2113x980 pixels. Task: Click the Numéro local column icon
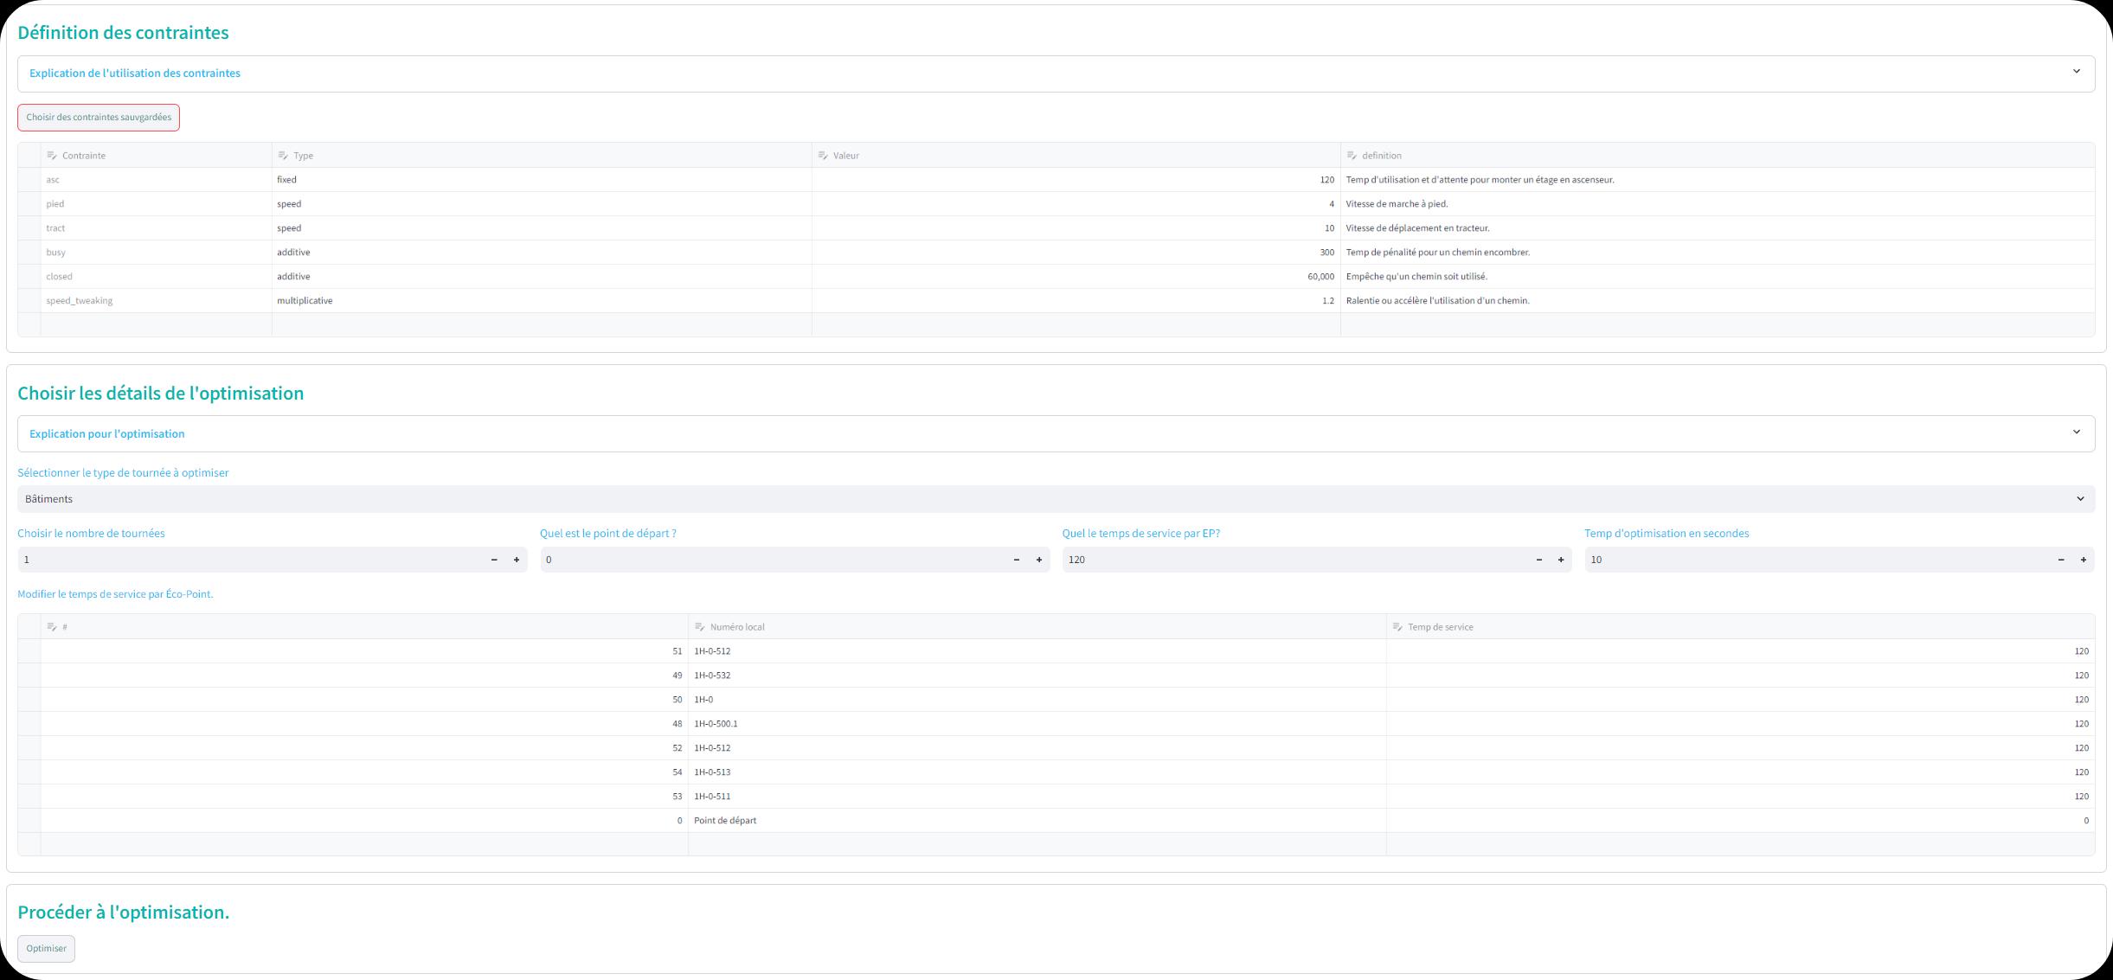700,627
